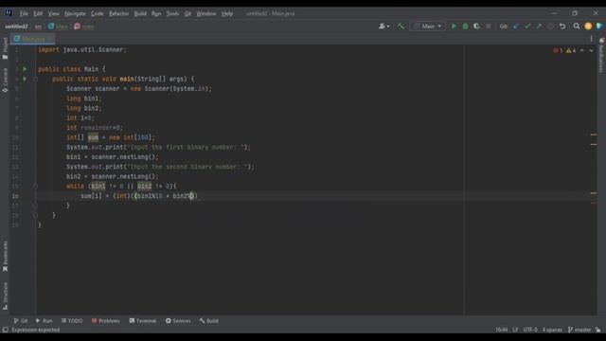
Task: Toggle tool window bars with the bottom-left corner icon
Action: coord(5,330)
